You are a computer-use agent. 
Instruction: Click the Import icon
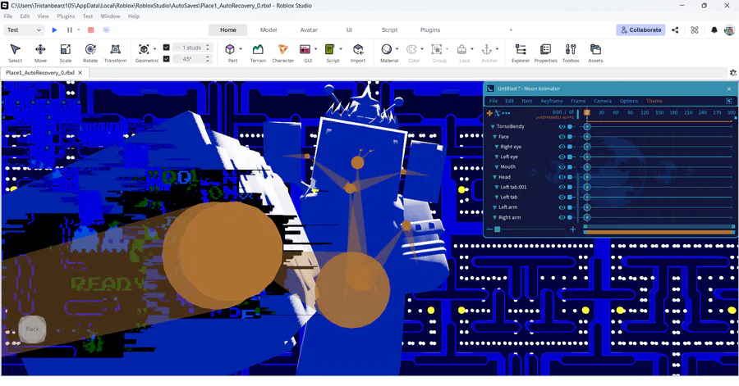(x=358, y=49)
